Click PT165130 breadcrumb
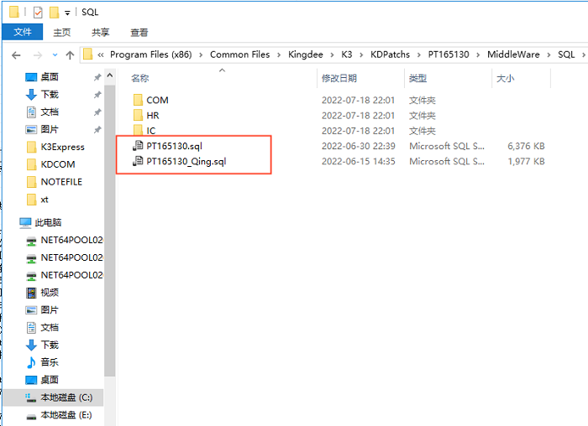The height and width of the screenshot is (426, 588). point(449,55)
